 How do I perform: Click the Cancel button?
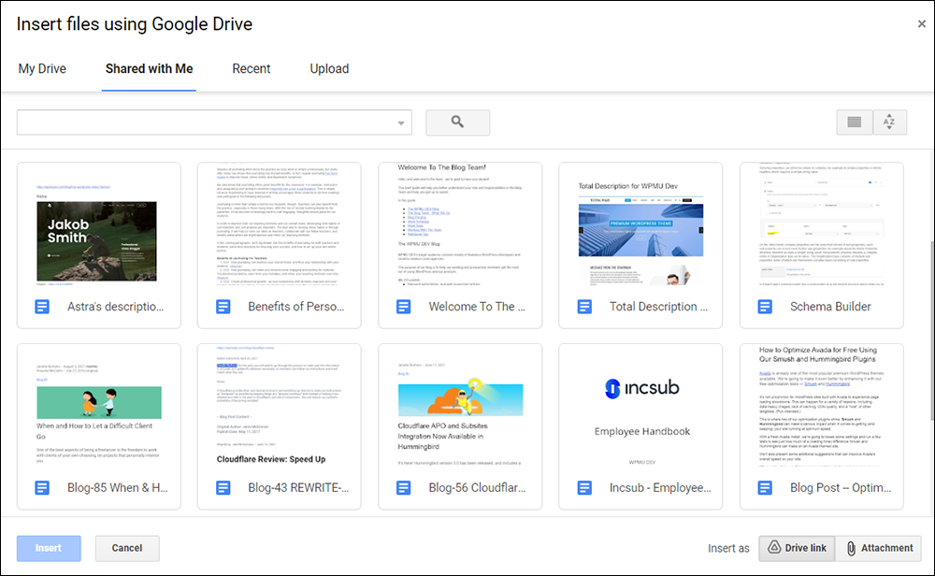[127, 548]
